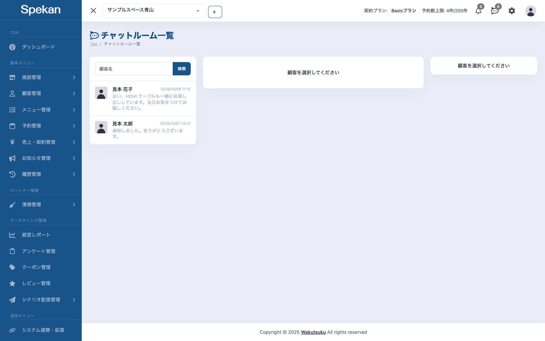Click the Spekan logo
Viewport: 545px width, 341px height.
tap(41, 10)
